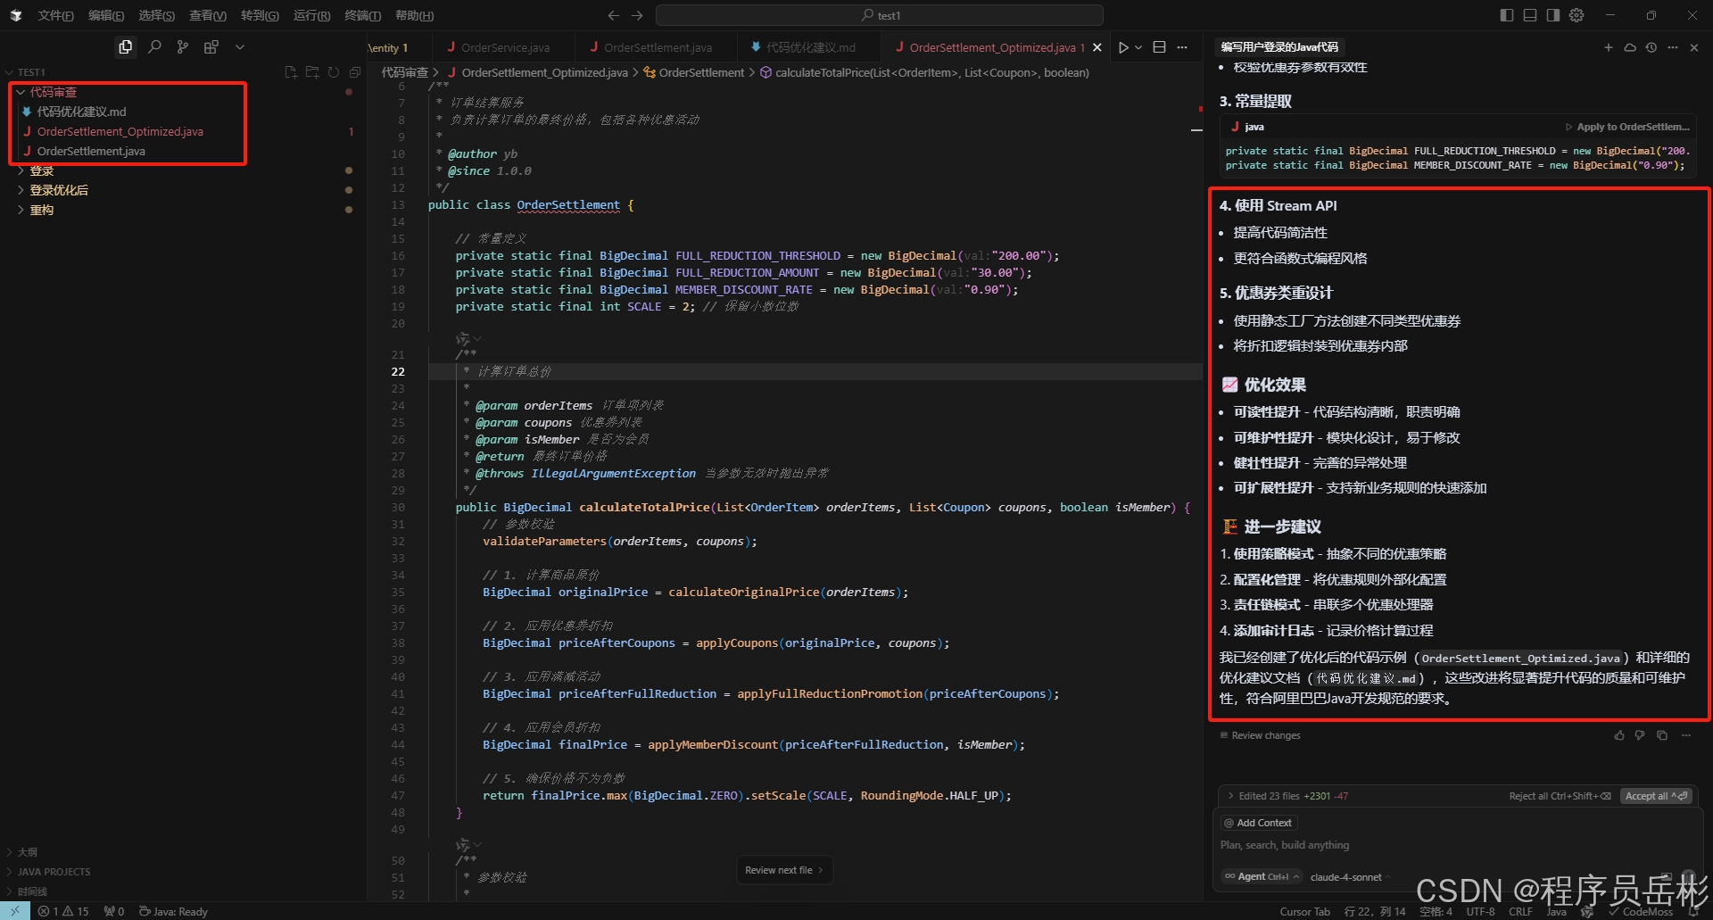The width and height of the screenshot is (1713, 920).
Task: Accept all pending changes
Action: (1656, 796)
